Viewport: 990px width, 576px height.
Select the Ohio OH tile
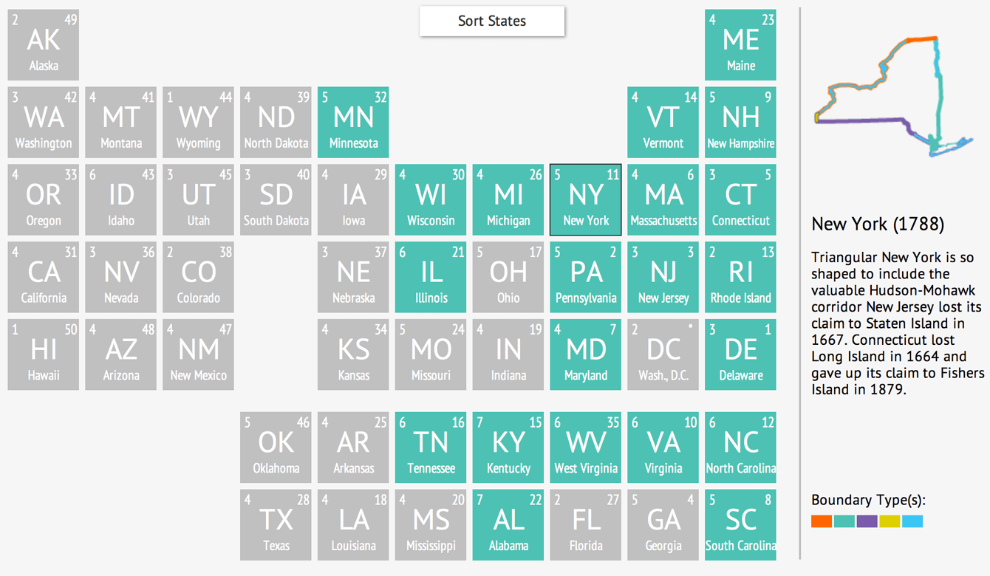pos(508,277)
